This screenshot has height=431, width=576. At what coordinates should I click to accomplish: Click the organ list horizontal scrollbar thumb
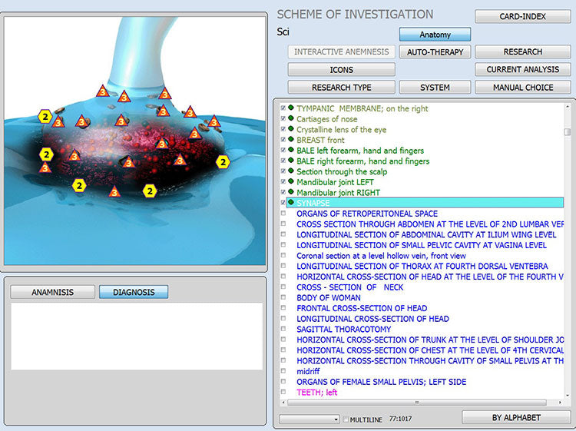pyautogui.click(x=419, y=402)
